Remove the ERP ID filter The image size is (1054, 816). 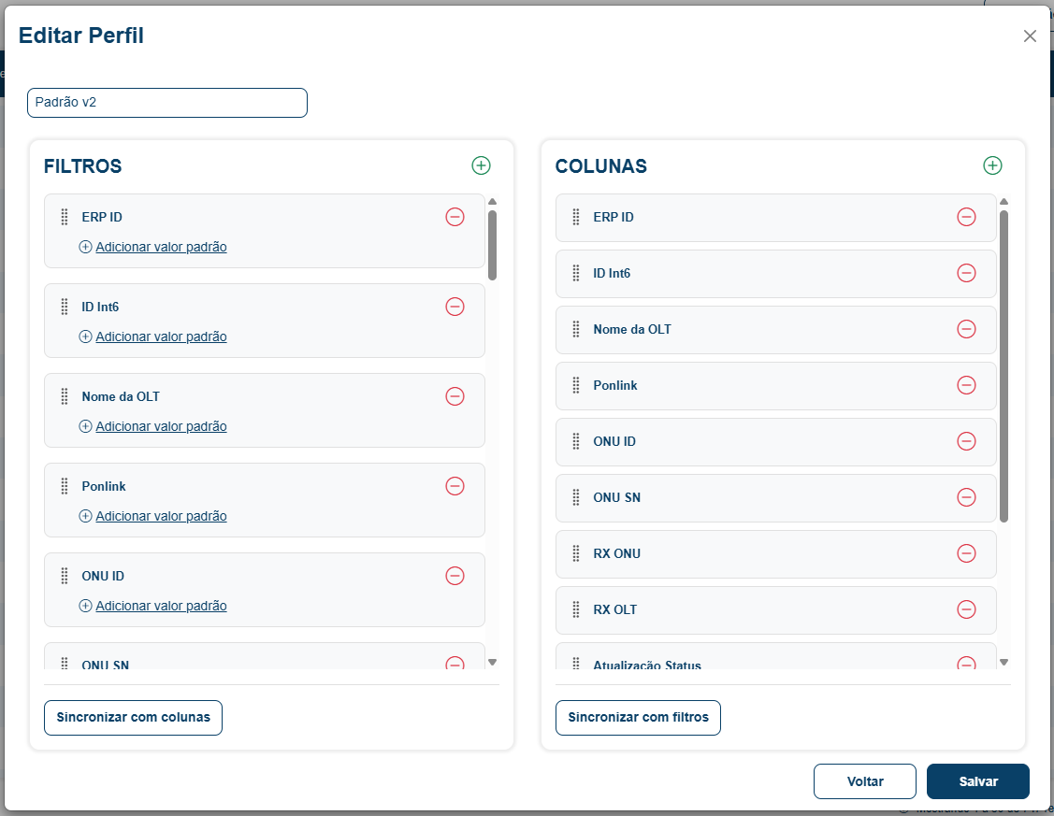tap(455, 217)
